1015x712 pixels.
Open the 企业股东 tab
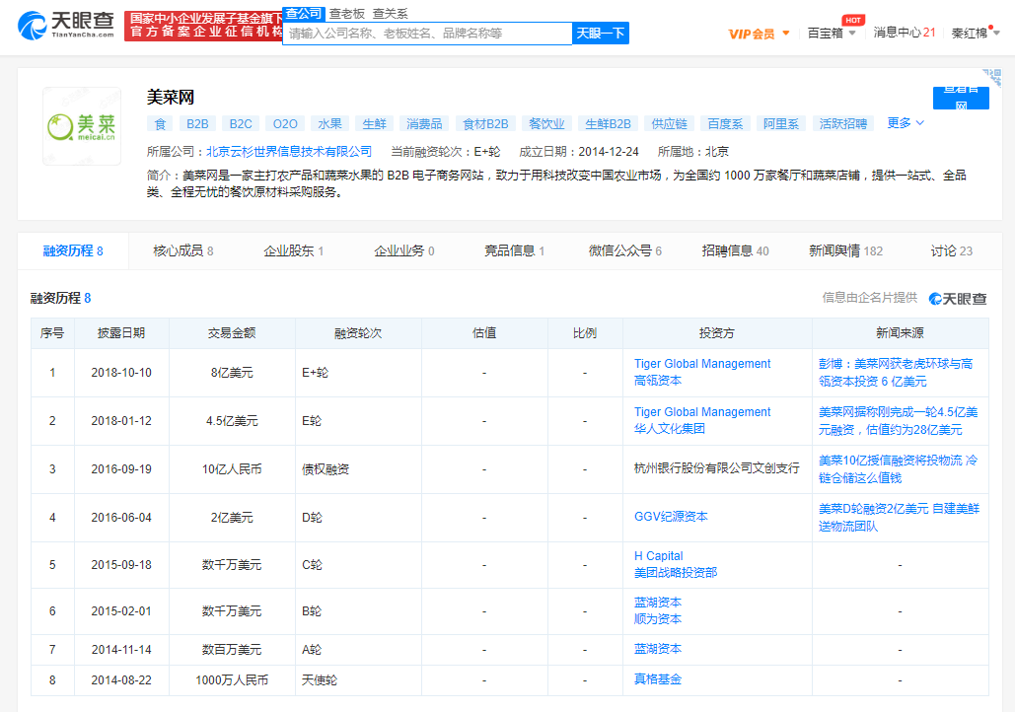294,251
